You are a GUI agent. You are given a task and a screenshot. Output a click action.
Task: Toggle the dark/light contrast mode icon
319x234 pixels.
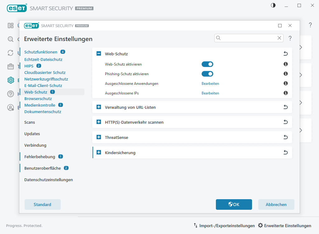click(x=273, y=5)
